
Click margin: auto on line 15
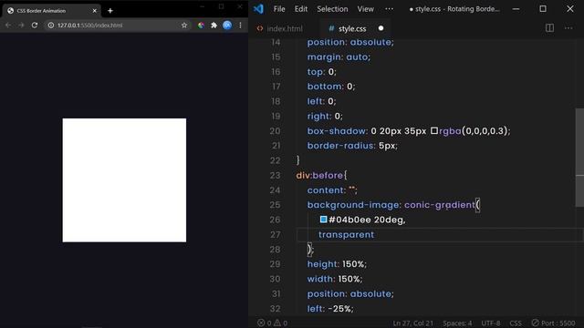(339, 56)
